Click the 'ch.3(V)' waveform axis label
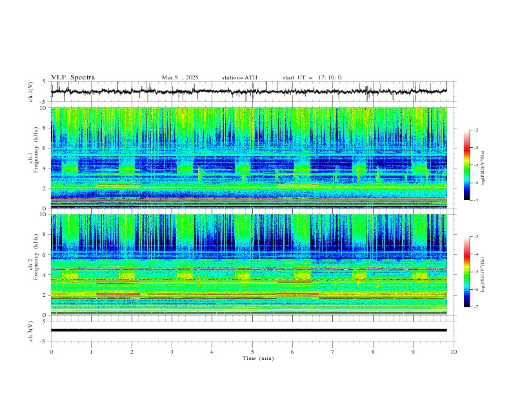 (x=31, y=331)
